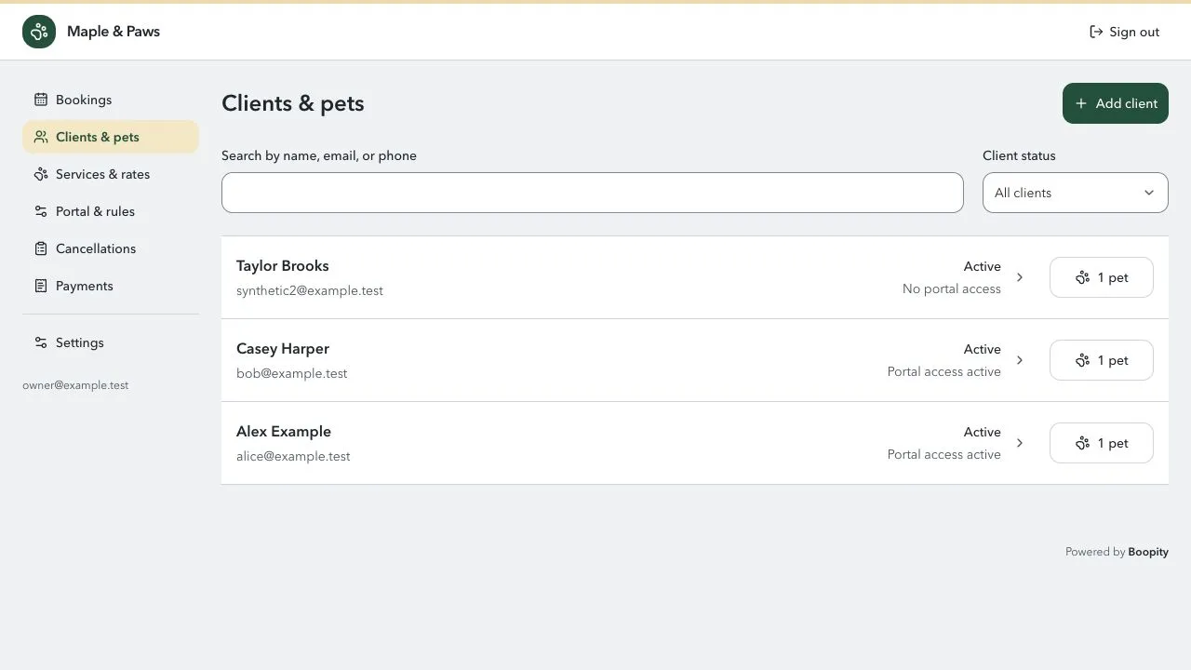Expand Alex Example row chevron

coord(1020,443)
